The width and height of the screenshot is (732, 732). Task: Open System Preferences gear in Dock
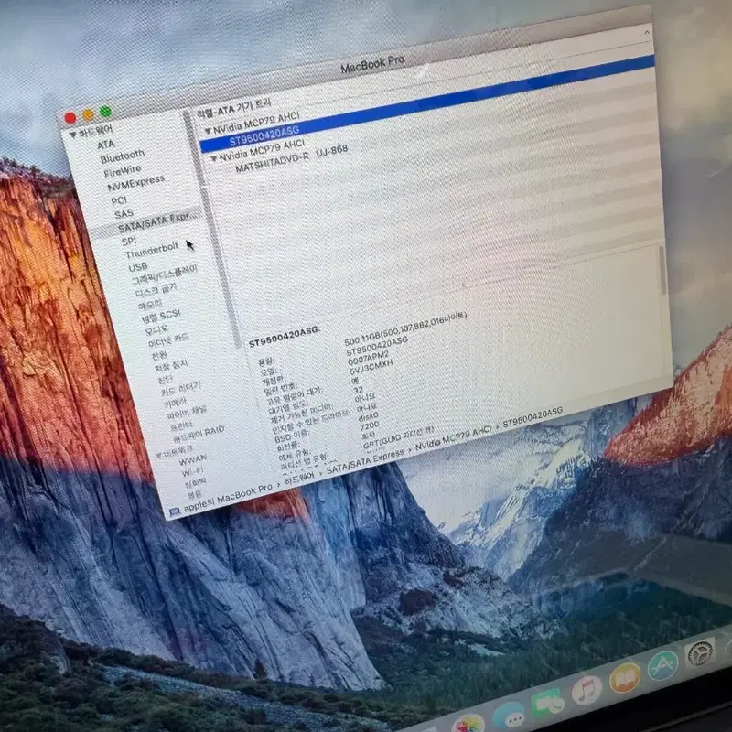700,653
